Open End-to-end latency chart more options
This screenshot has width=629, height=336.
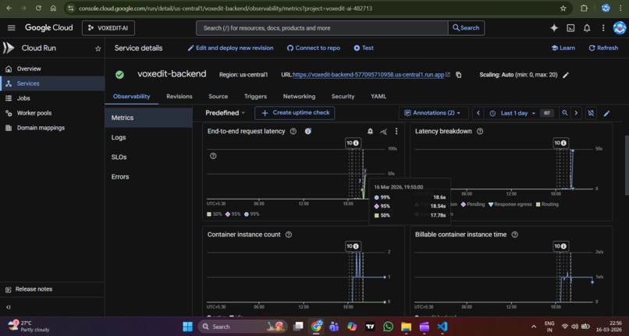(396, 131)
